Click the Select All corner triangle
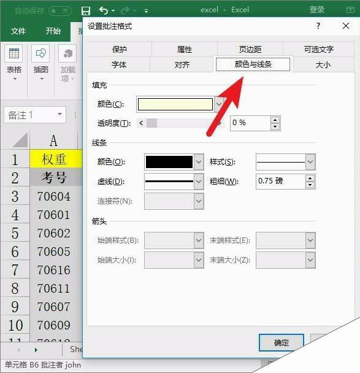Screen dimensions: 360x373 [x=20, y=140]
